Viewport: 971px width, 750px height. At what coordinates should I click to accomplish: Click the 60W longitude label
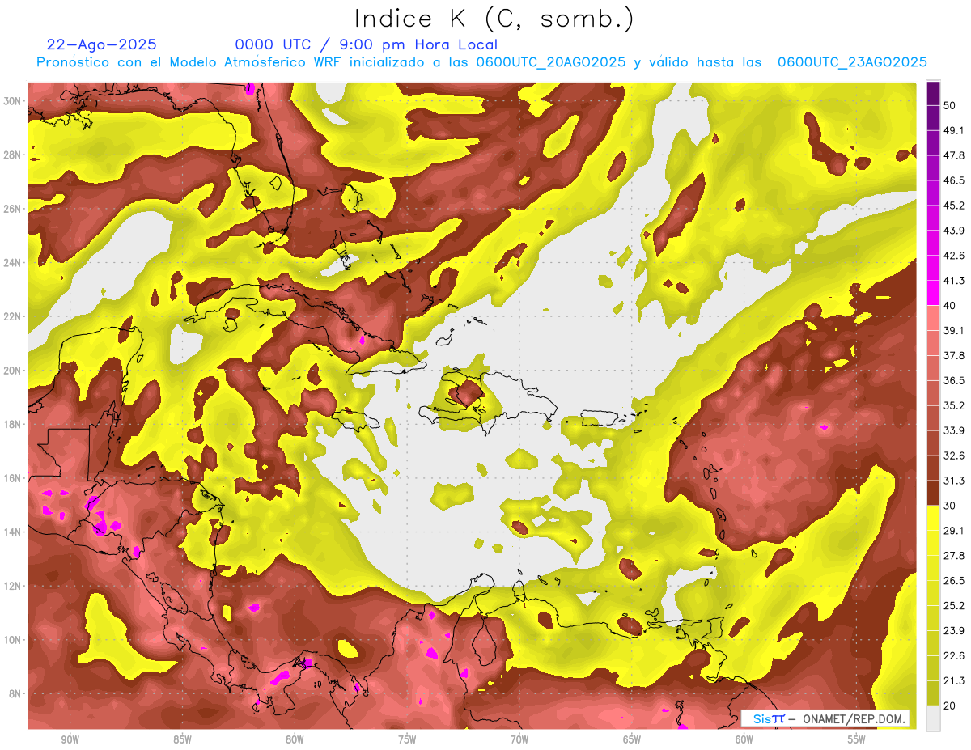click(x=744, y=739)
